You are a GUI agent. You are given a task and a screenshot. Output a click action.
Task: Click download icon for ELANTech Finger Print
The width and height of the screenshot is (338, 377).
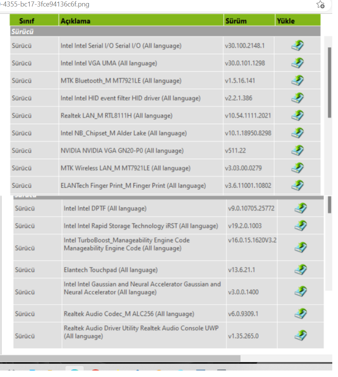(x=297, y=185)
